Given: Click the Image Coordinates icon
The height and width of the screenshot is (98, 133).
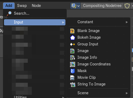Looking at the screenshot, I should pos(73,64).
